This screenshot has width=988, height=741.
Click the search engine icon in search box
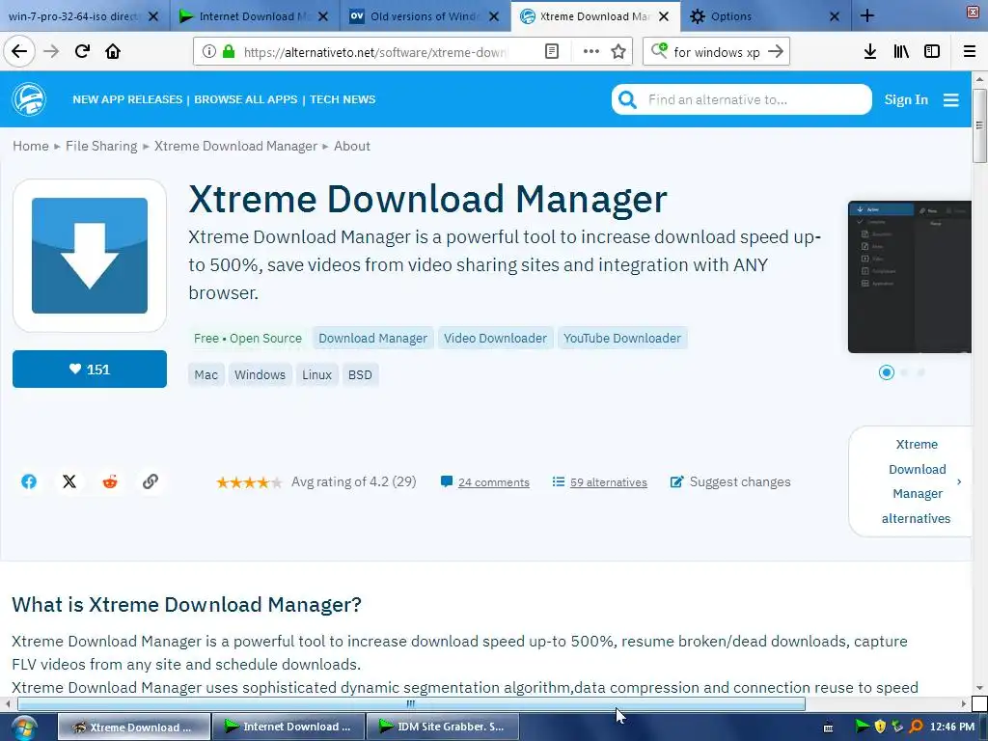[x=658, y=50]
